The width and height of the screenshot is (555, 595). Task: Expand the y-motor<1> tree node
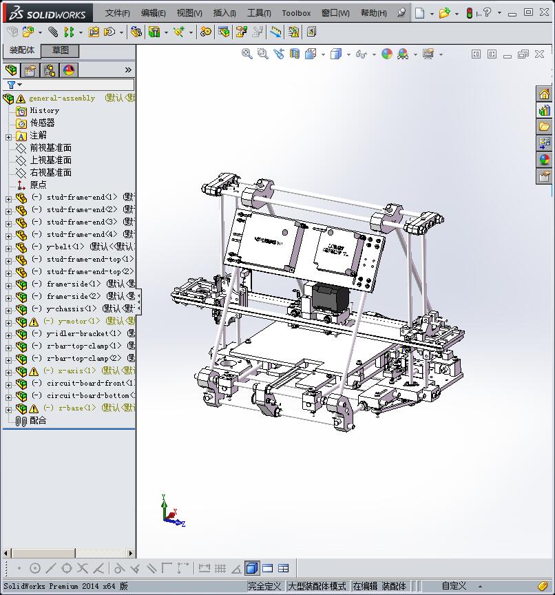click(8, 323)
